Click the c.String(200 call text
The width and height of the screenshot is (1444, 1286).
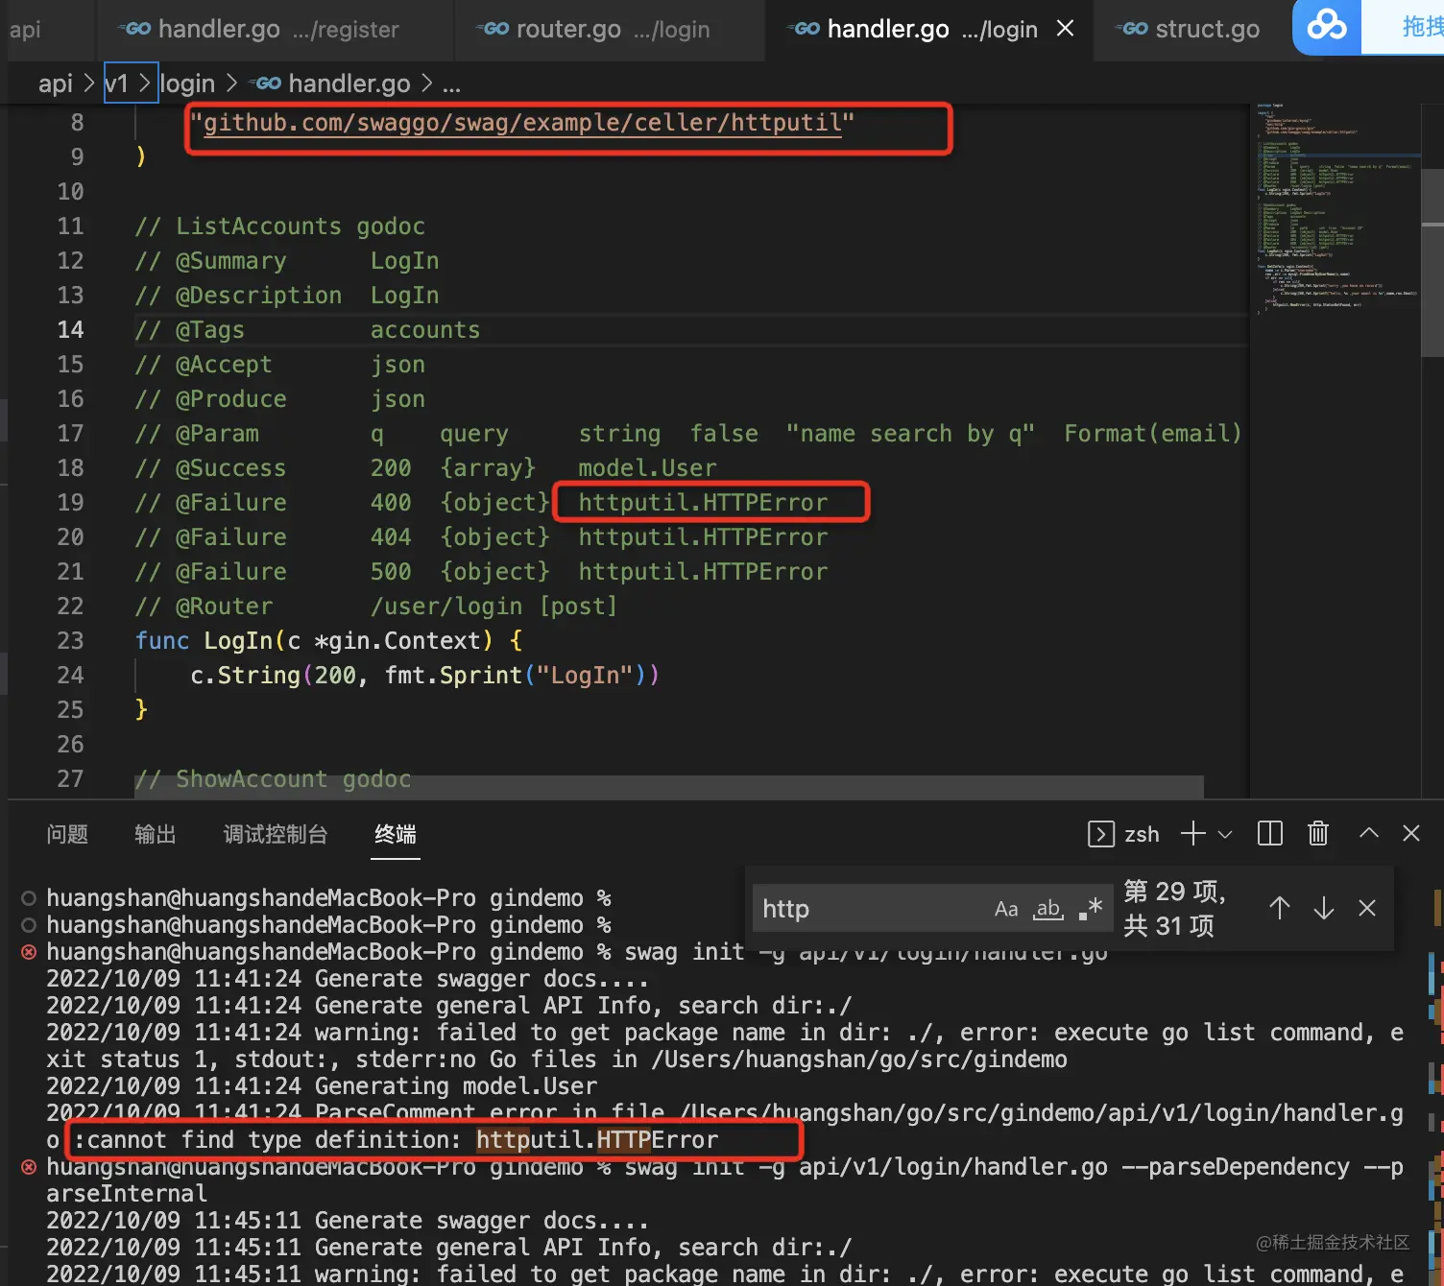point(273,676)
